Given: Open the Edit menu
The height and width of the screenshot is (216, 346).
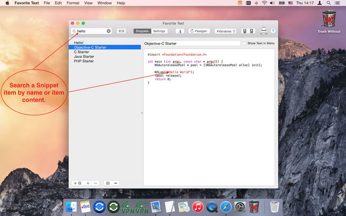Looking at the screenshot, I should tap(58, 3).
